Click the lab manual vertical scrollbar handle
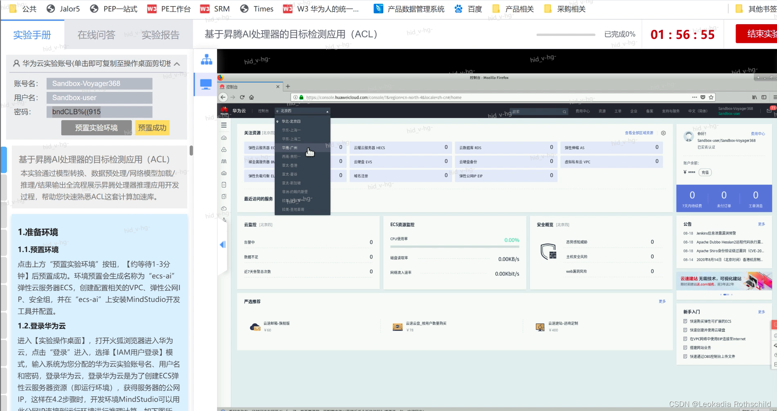777x411 pixels. (x=191, y=150)
